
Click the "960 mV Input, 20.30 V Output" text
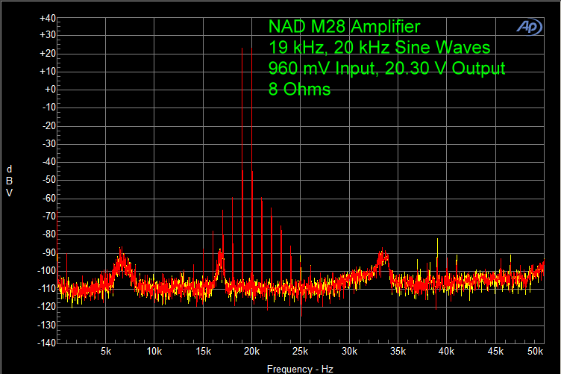(x=386, y=69)
